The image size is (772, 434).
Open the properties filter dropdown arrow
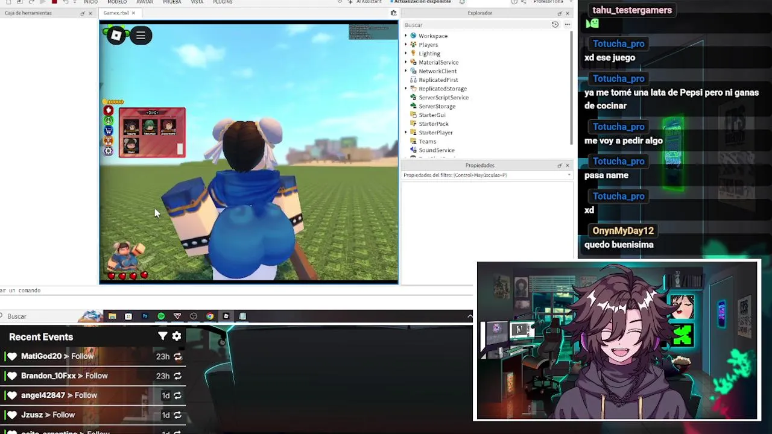pyautogui.click(x=569, y=175)
